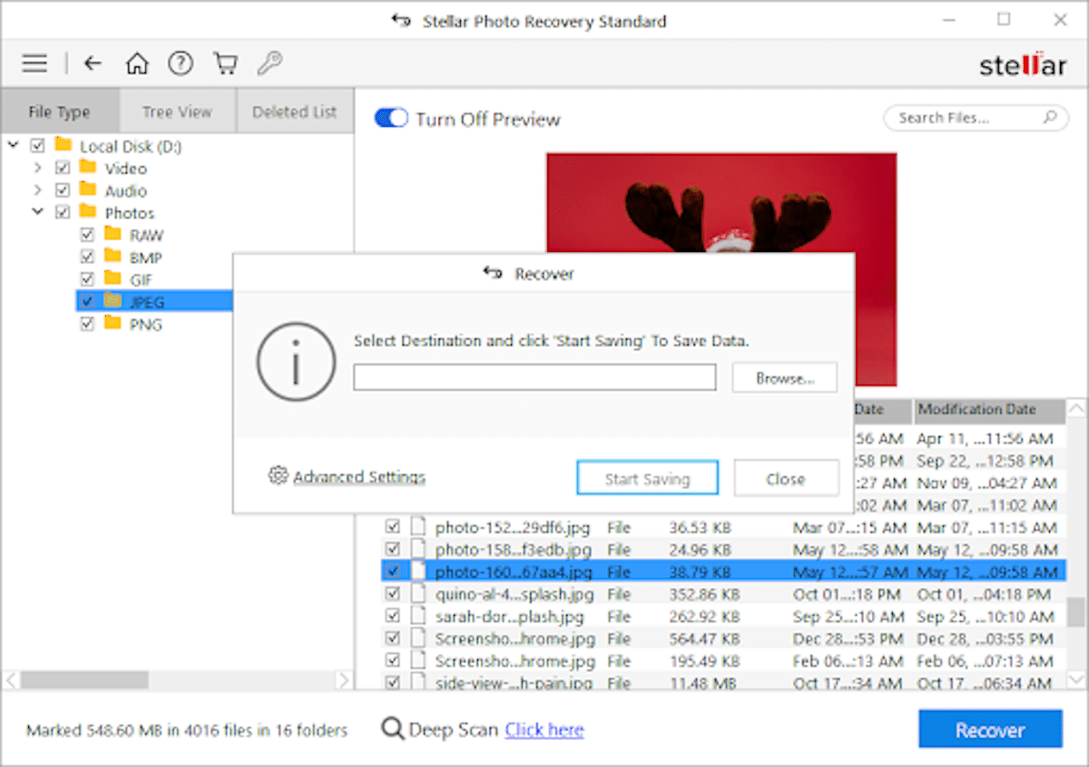This screenshot has width=1089, height=767.
Task: Click the back arrow in the toolbar
Action: [92, 63]
